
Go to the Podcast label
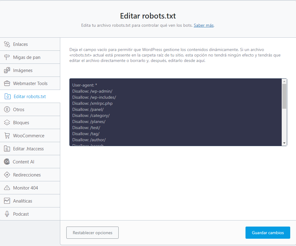(21, 214)
